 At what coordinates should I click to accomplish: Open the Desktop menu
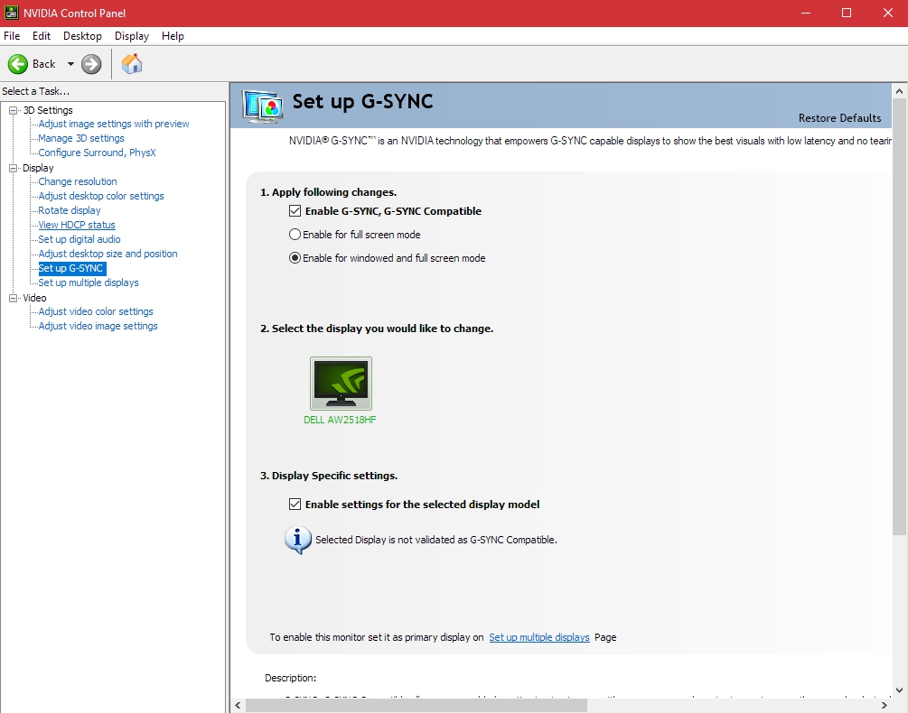click(x=82, y=36)
